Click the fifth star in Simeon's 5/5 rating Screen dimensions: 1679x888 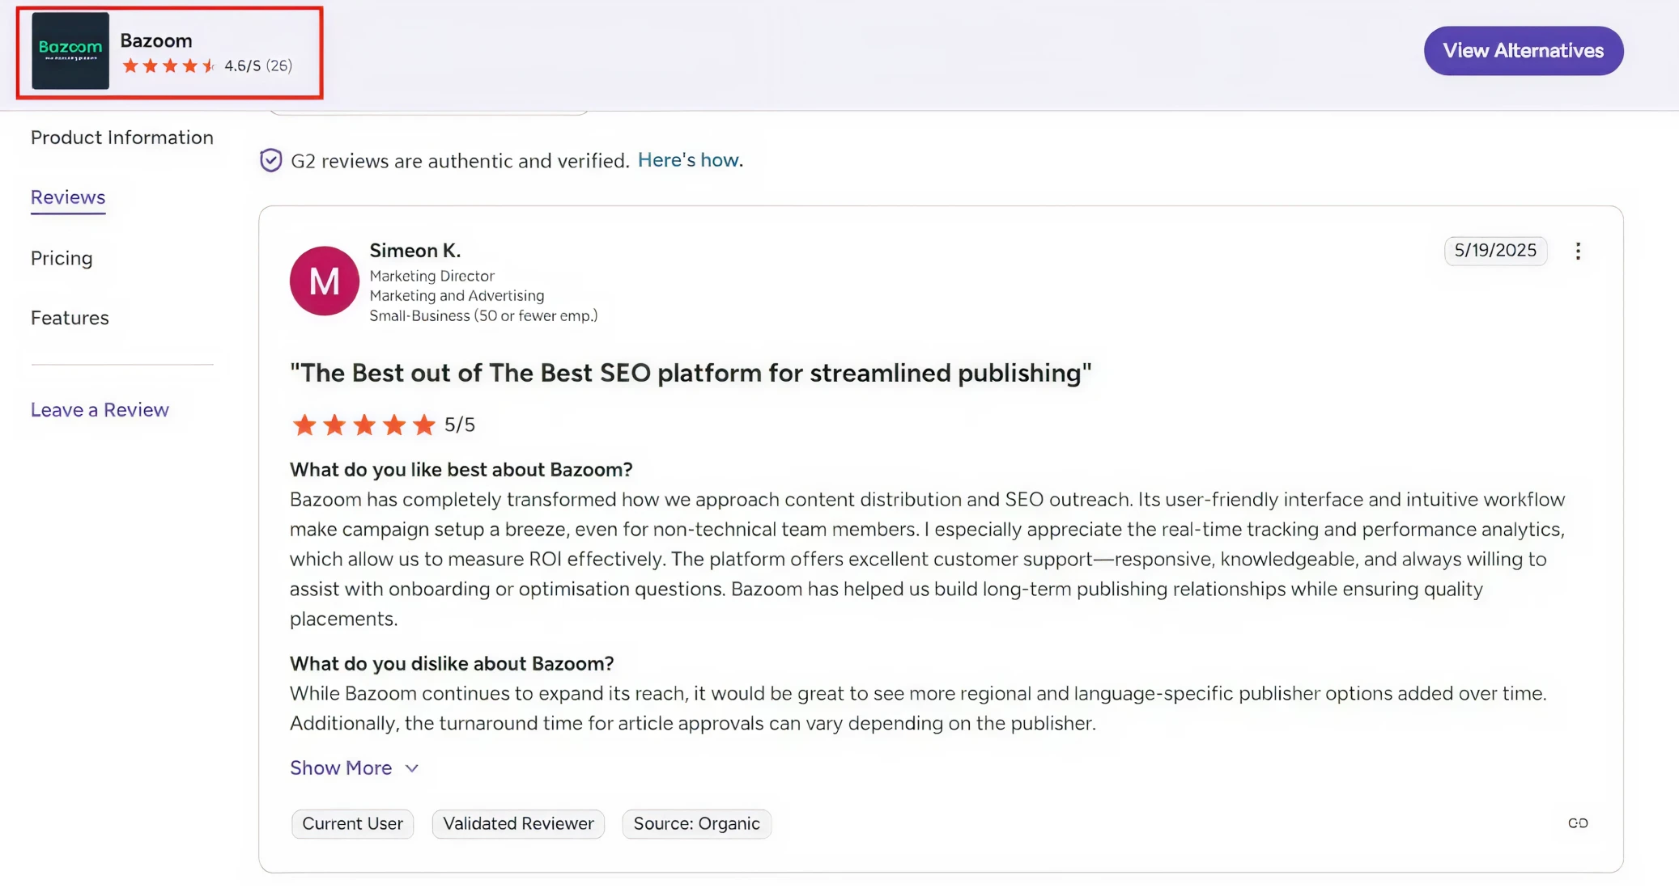click(x=423, y=424)
